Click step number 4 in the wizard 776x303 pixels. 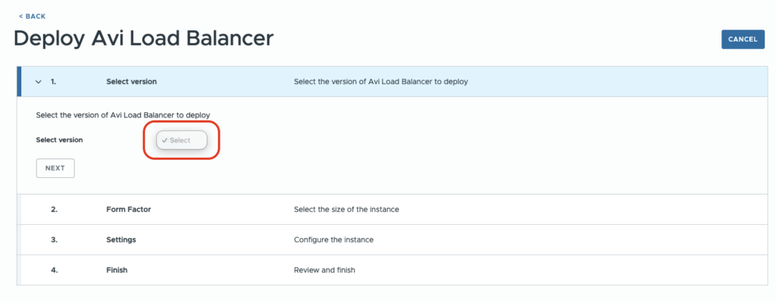tap(54, 270)
